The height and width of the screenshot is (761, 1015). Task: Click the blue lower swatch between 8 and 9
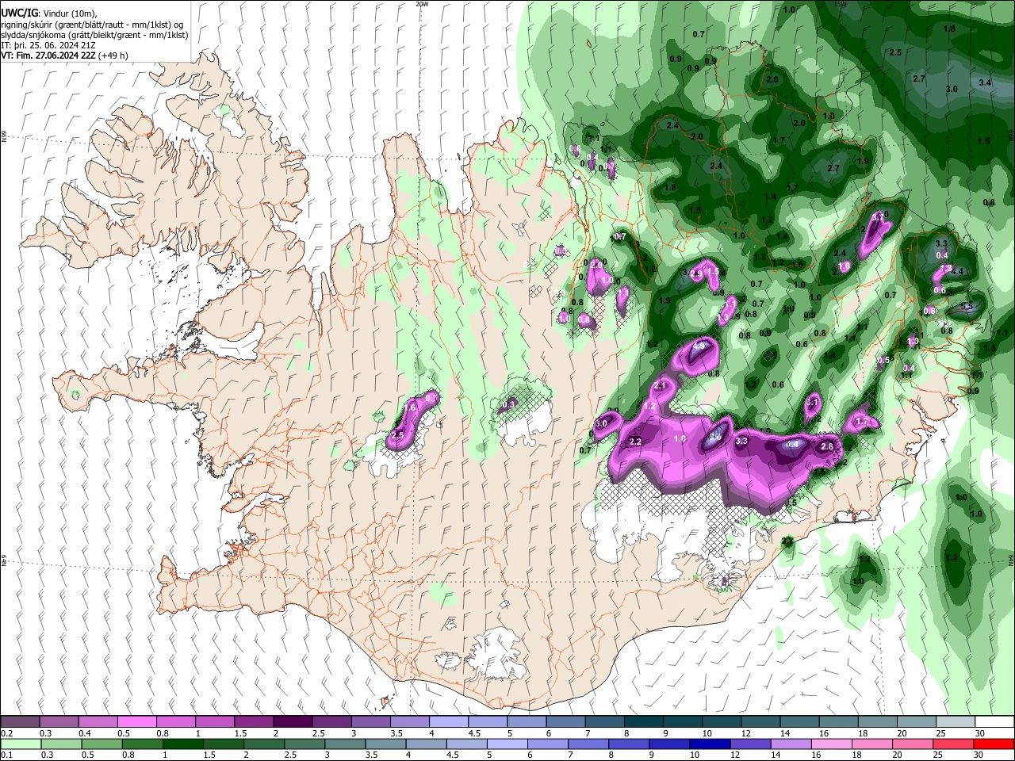pos(628,744)
